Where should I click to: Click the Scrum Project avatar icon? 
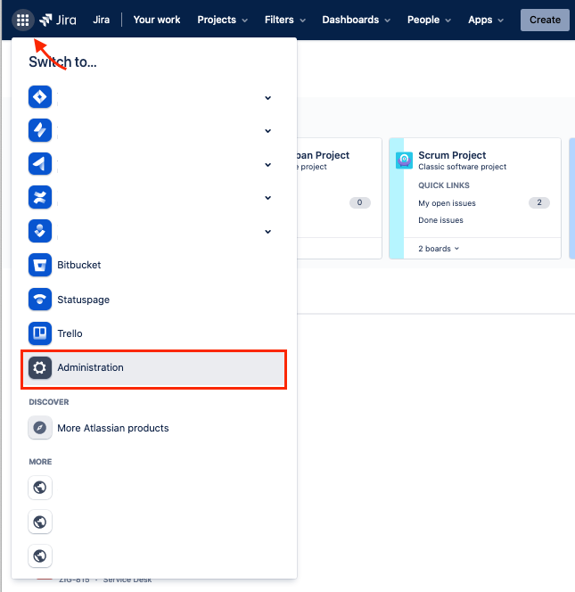point(404,160)
